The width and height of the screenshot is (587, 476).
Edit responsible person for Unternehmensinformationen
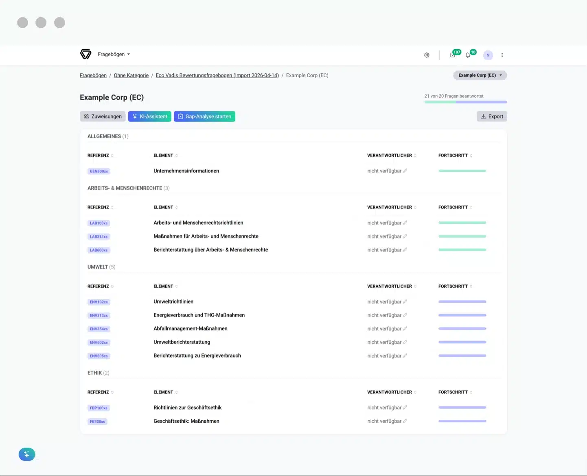[x=405, y=171]
